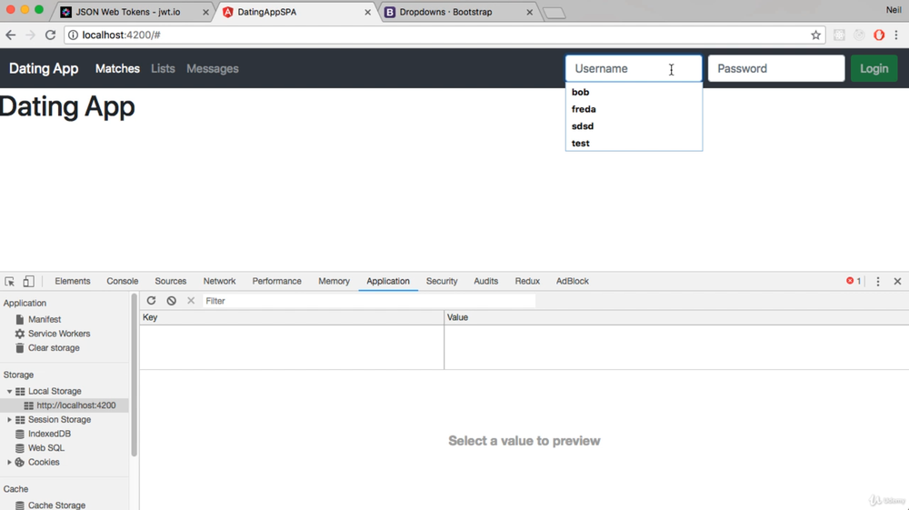Open the AdBlock DevTools tab
The width and height of the screenshot is (909, 510).
pyautogui.click(x=572, y=281)
